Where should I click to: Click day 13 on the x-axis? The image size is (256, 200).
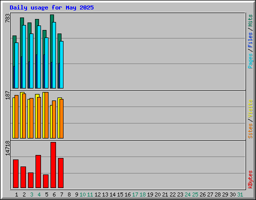point(105,194)
